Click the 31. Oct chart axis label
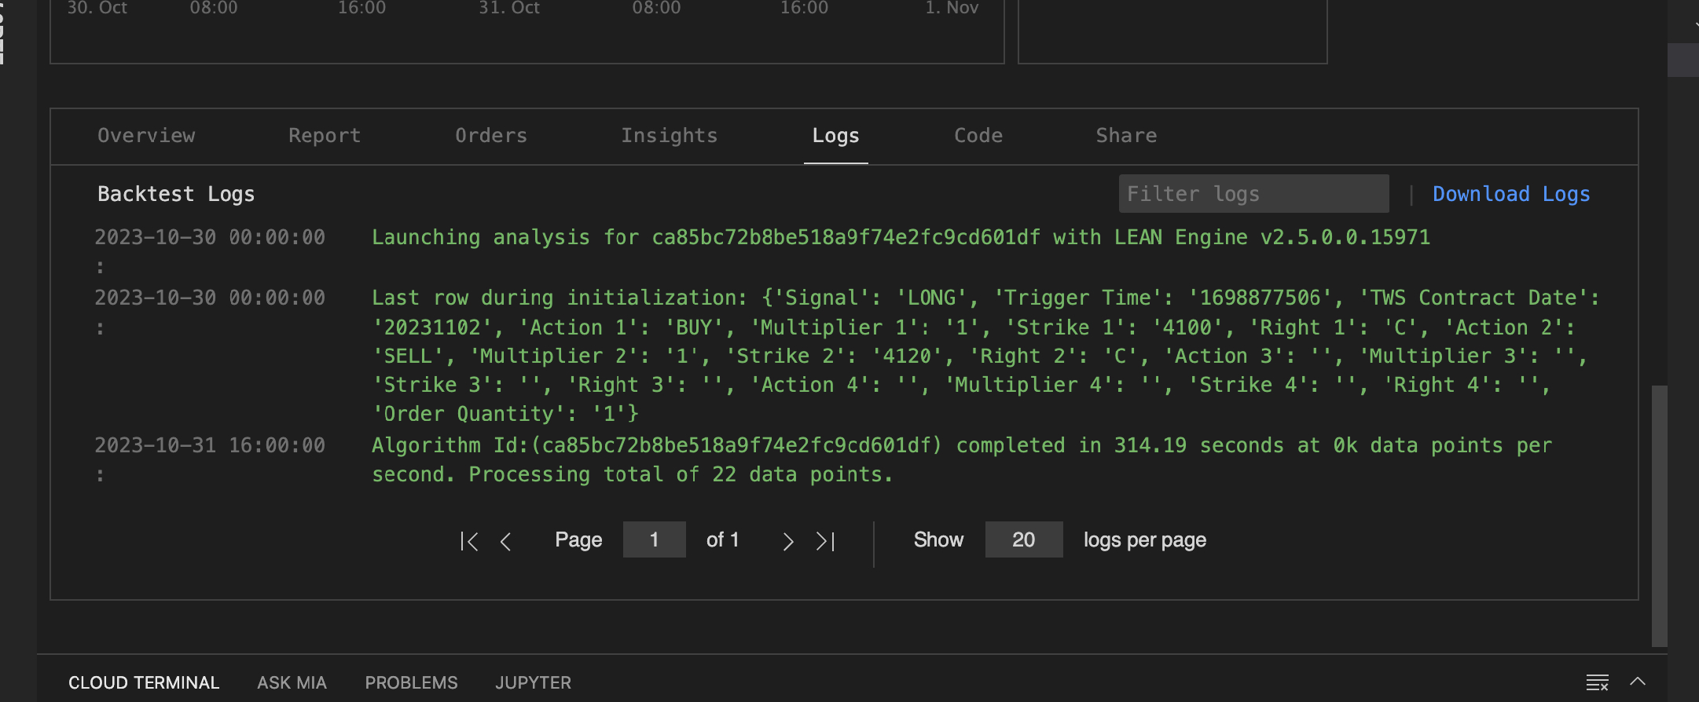Image resolution: width=1699 pixels, height=702 pixels. coord(509,8)
